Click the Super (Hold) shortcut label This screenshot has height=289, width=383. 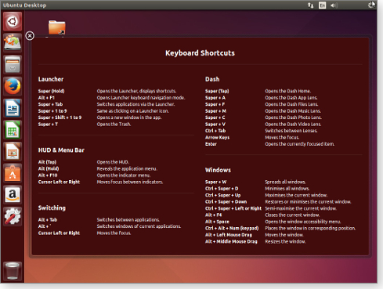(51, 91)
